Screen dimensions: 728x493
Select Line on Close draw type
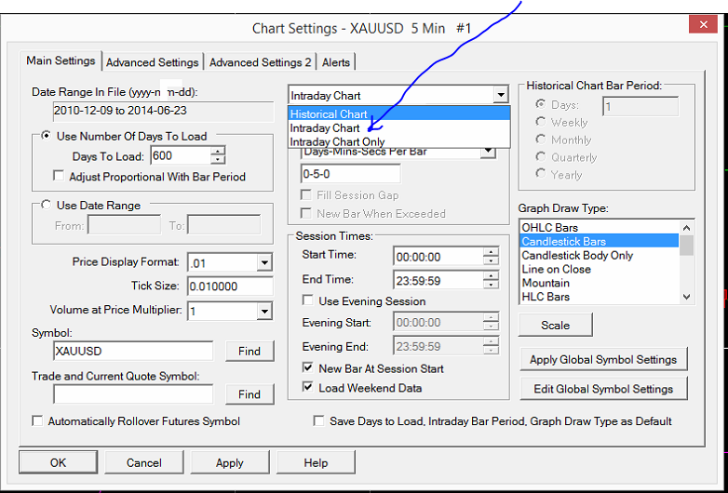click(x=599, y=269)
